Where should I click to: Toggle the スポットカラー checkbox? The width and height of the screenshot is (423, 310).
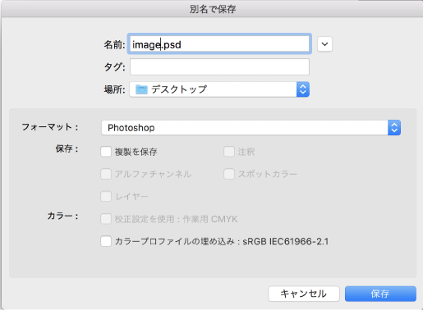229,174
